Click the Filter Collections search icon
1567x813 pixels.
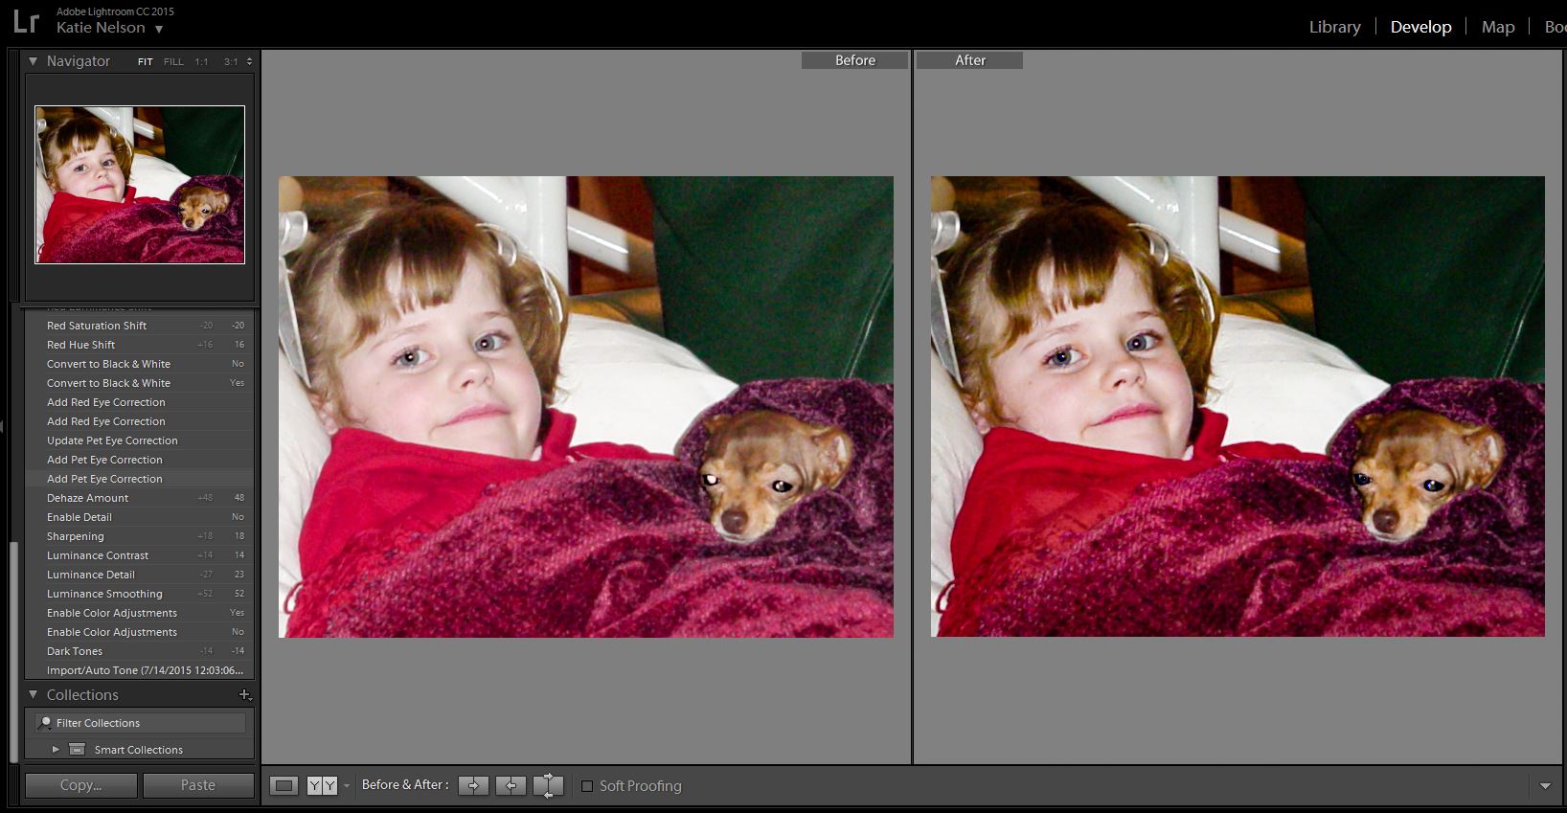[44, 723]
